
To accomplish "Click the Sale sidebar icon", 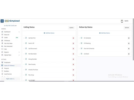I will tap(2, 49).
